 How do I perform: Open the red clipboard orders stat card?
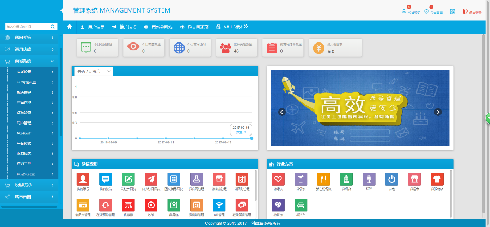tap(283, 47)
